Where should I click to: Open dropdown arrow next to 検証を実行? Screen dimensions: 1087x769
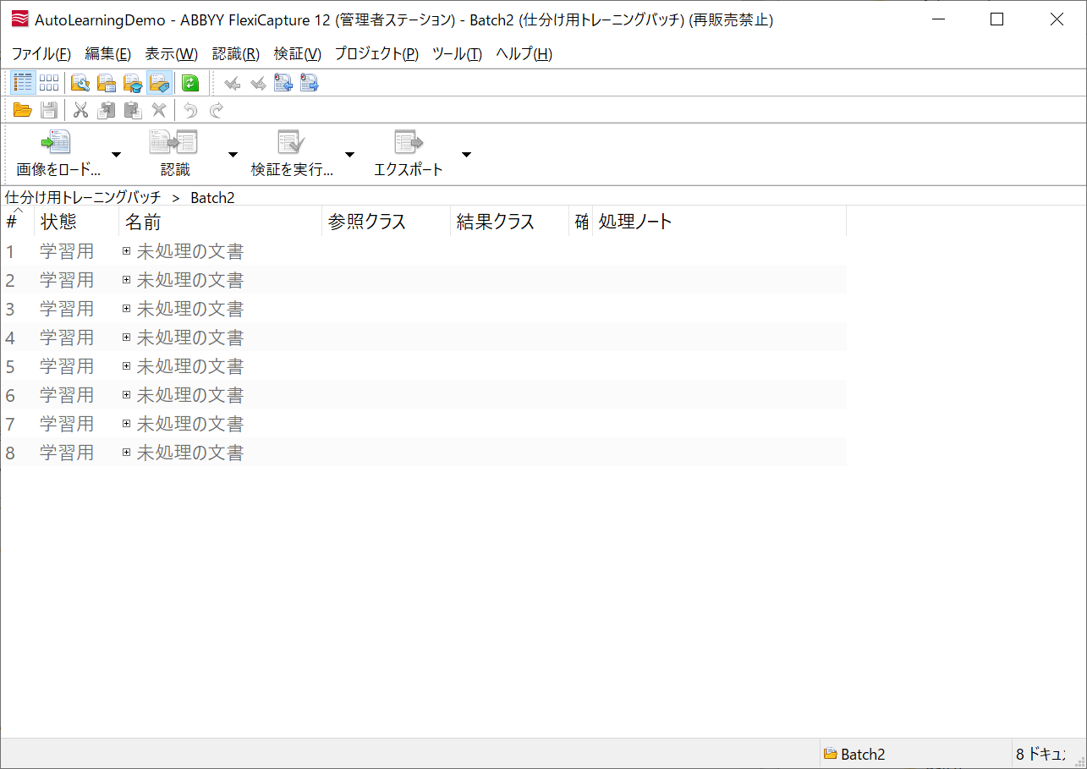[x=349, y=154]
